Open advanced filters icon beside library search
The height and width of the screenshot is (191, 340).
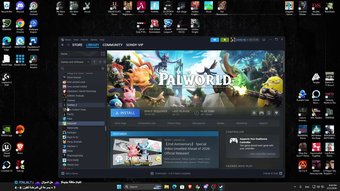coord(103,69)
